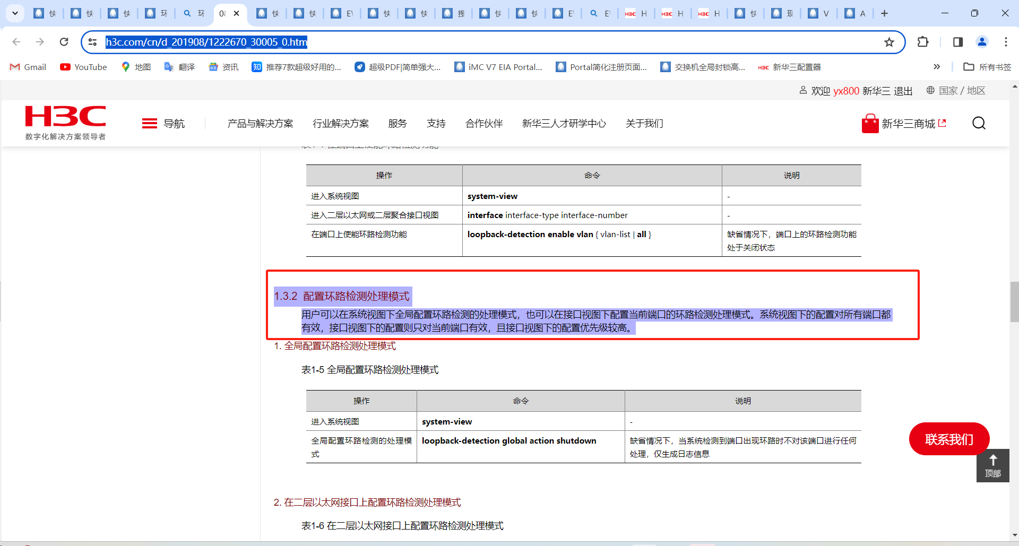Open the site search magnifier icon
This screenshot has height=546, width=1019.
pyautogui.click(x=979, y=123)
